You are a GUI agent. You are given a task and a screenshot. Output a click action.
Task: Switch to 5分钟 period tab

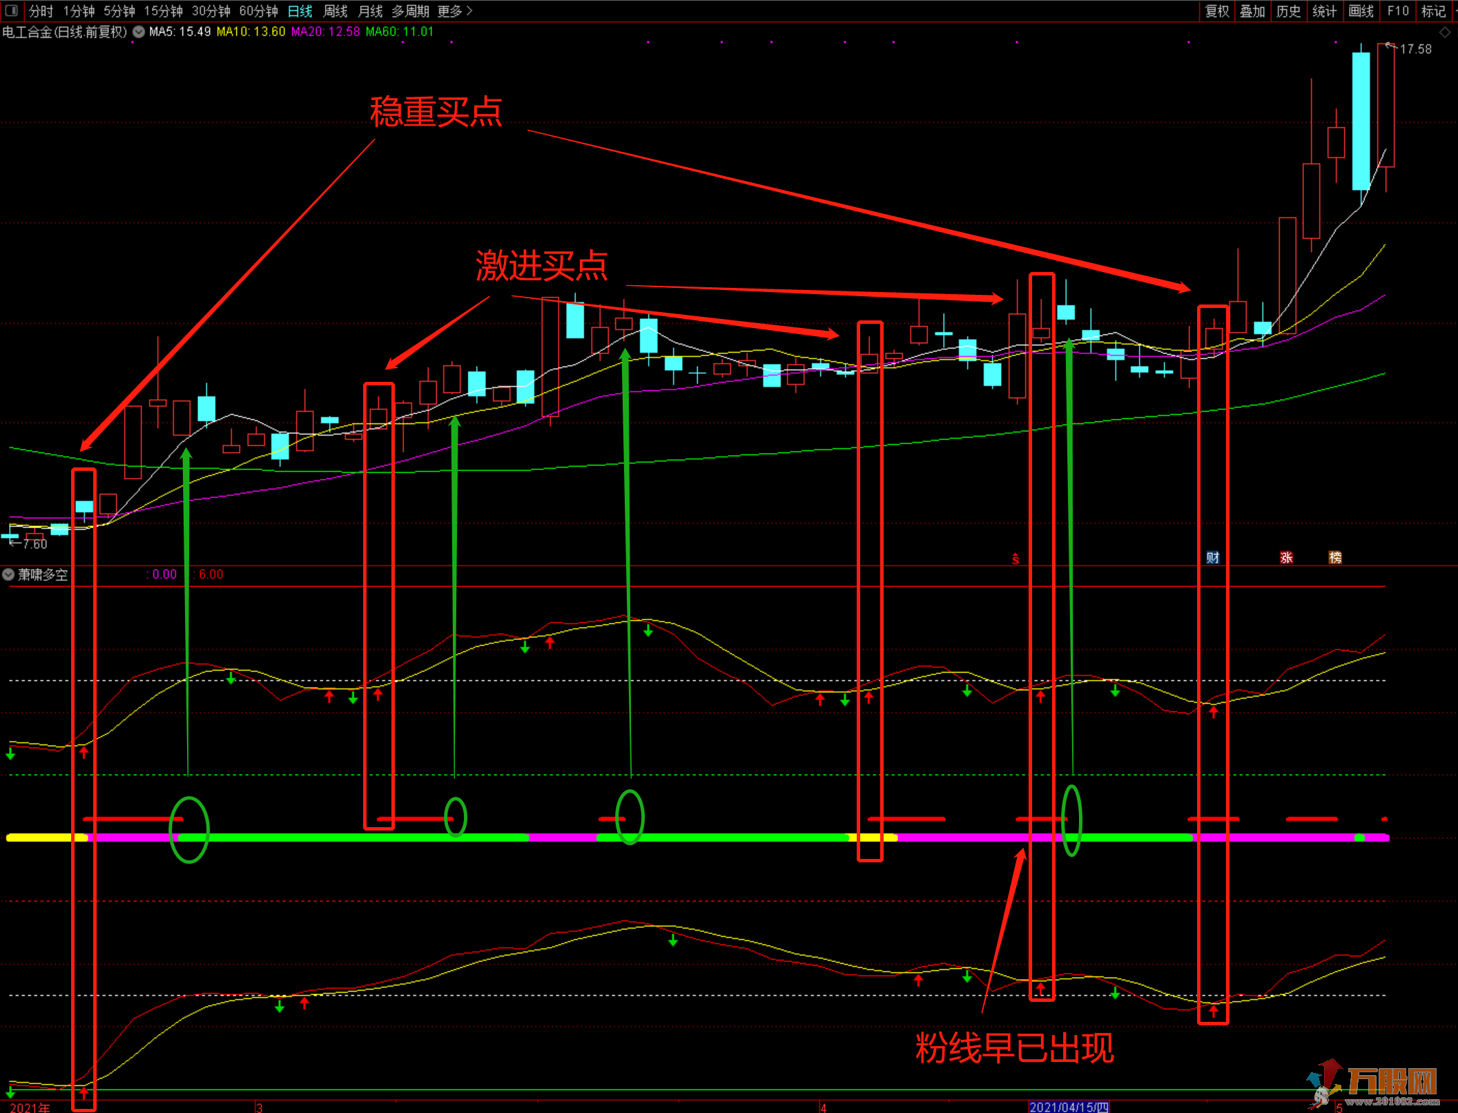119,11
